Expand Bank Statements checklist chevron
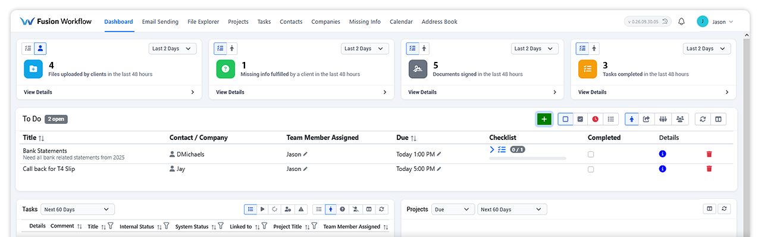Viewport: 761px width, 237px height. [492, 149]
